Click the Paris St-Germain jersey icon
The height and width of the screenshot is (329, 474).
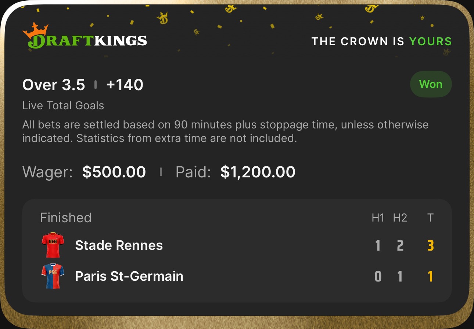click(53, 276)
